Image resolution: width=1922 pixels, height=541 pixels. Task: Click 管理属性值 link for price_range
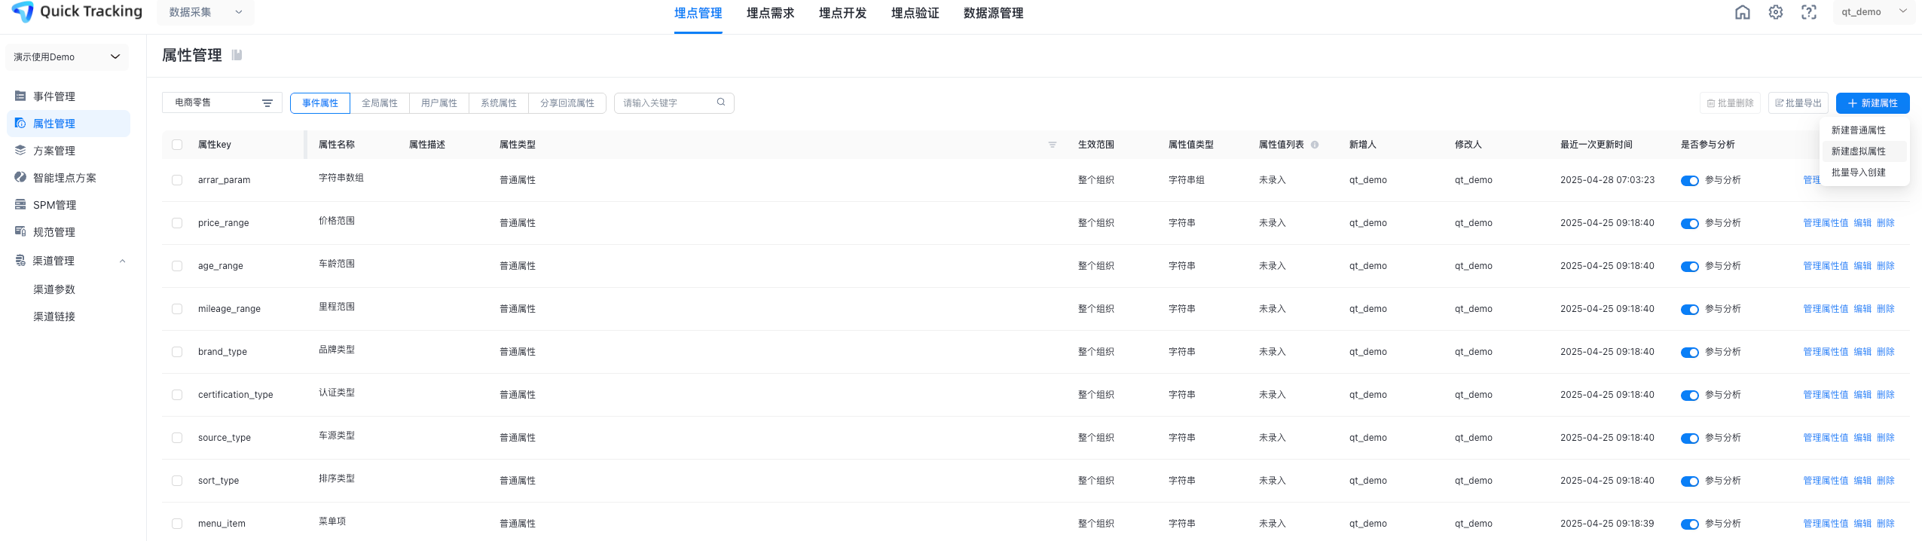pyautogui.click(x=1825, y=223)
